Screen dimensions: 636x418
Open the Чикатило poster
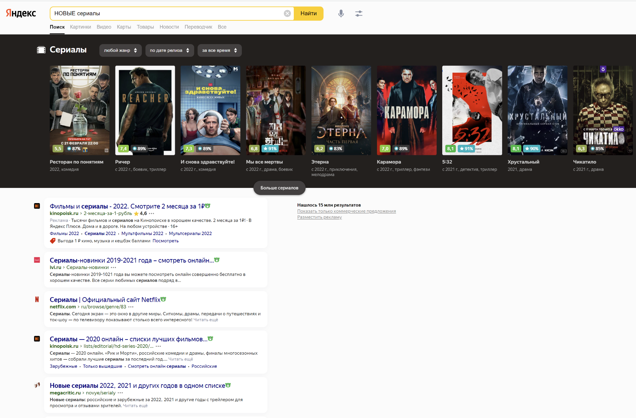603,110
